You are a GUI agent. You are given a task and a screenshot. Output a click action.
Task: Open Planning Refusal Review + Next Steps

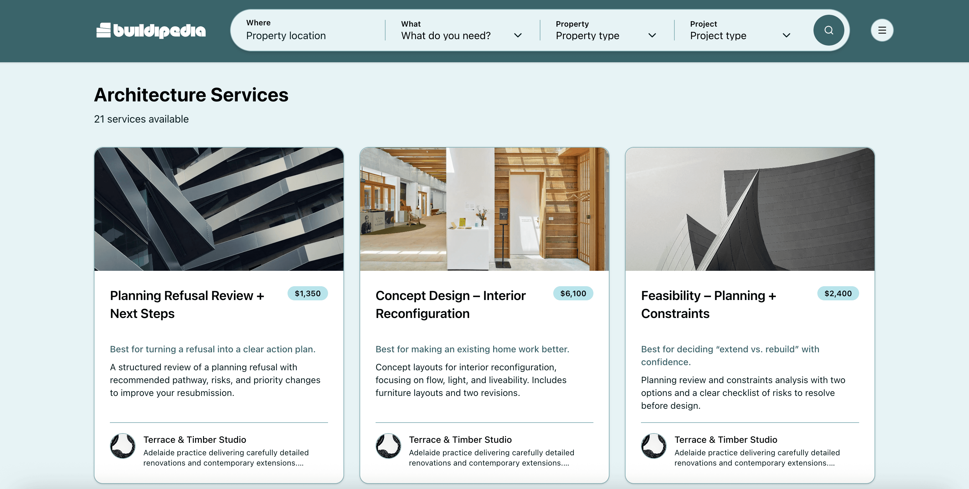point(187,304)
